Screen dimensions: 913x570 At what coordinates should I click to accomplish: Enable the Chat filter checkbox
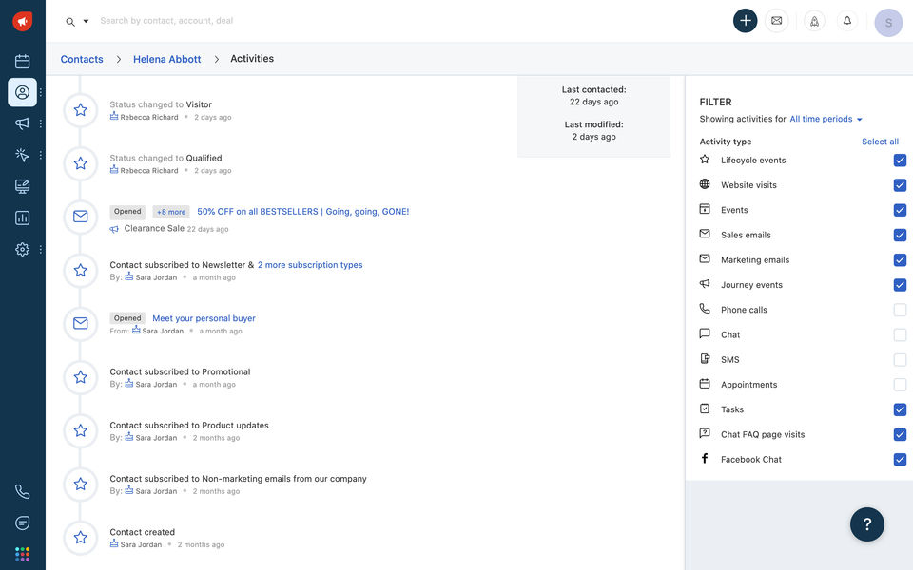tap(900, 335)
